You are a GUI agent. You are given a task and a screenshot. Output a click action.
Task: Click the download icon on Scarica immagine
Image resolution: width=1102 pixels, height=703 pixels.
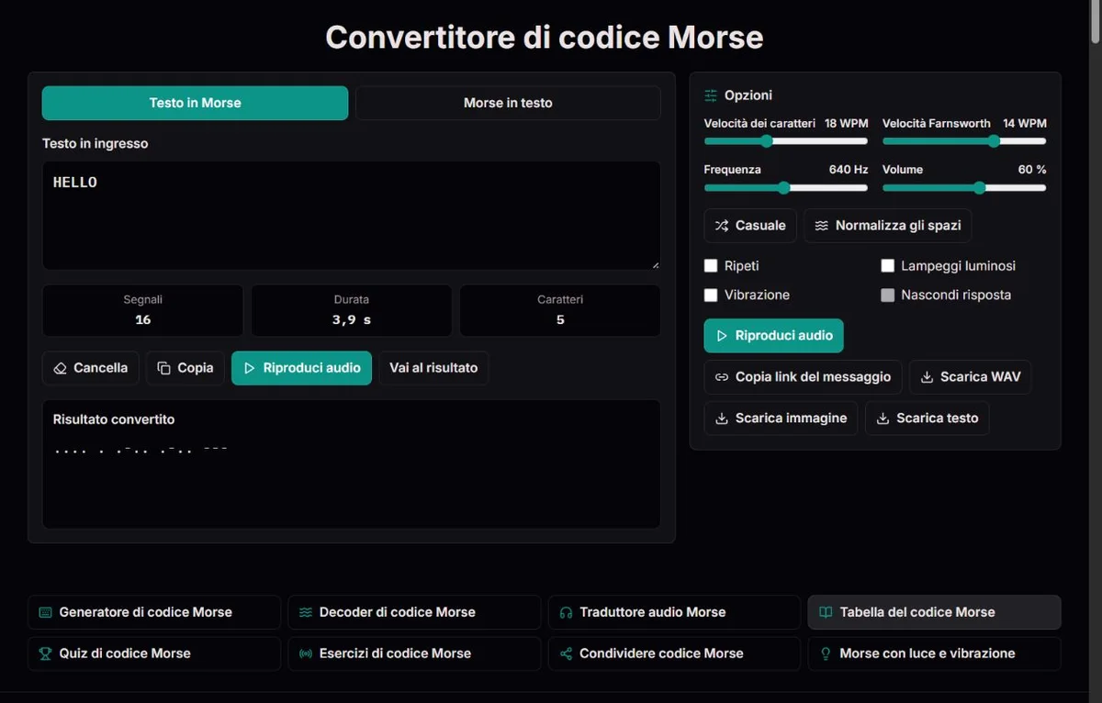[722, 418]
